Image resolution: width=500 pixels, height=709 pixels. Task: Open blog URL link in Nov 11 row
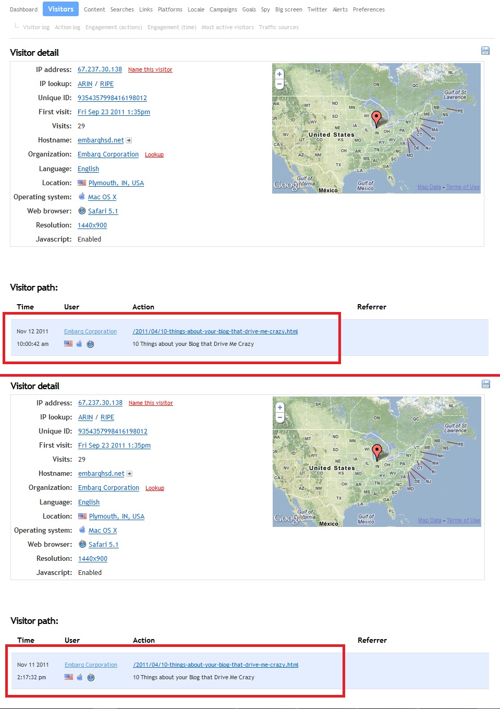pos(216,665)
